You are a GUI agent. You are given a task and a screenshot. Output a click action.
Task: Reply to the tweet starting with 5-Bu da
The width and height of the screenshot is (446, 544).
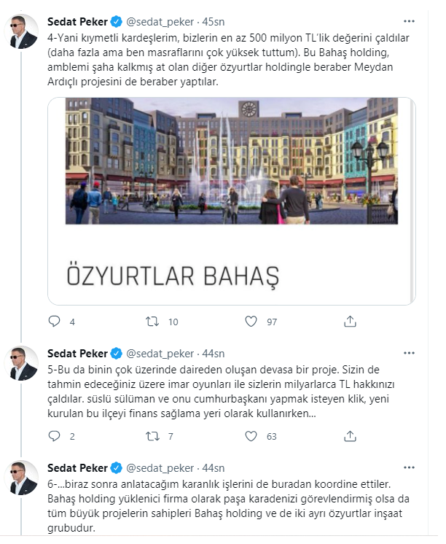[x=55, y=436]
